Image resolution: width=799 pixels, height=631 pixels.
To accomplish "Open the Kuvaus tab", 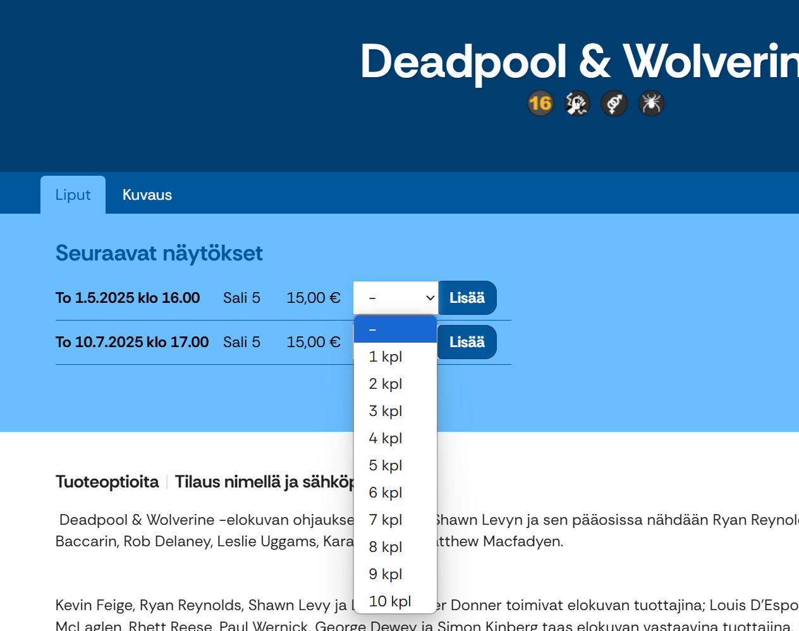I will pos(147,195).
